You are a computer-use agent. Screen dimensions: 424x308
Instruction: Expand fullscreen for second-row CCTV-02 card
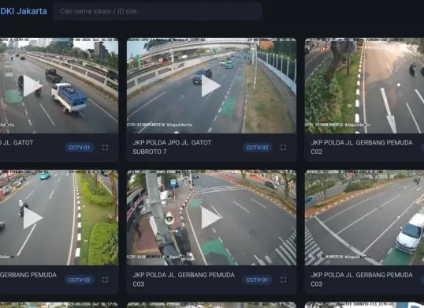click(105, 280)
